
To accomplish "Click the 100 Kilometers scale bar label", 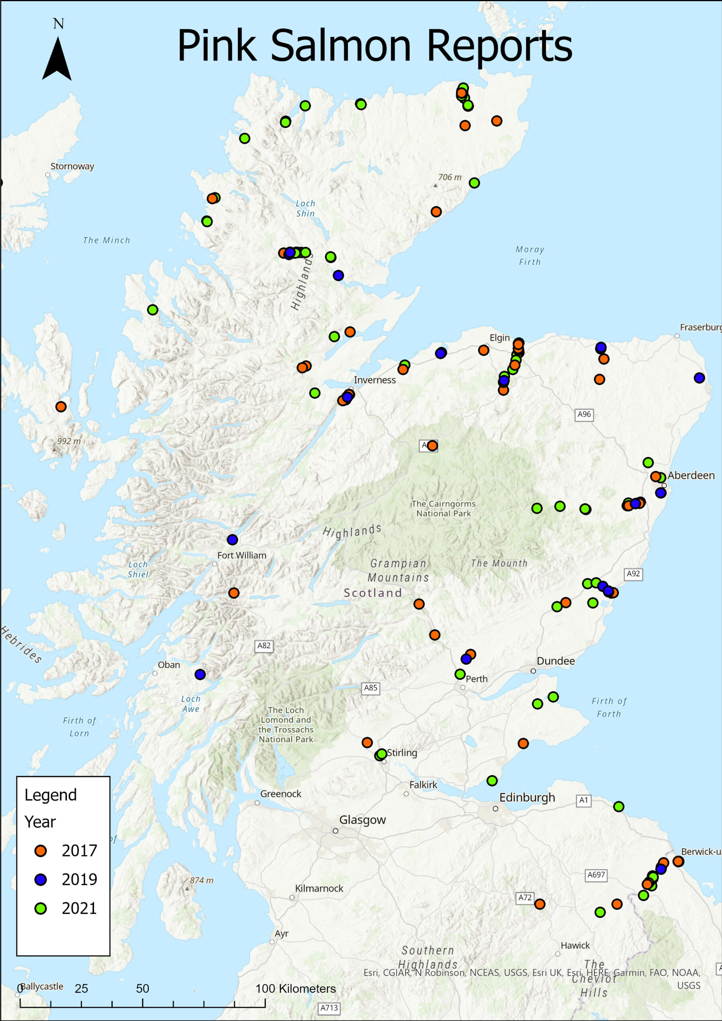I will [x=296, y=989].
